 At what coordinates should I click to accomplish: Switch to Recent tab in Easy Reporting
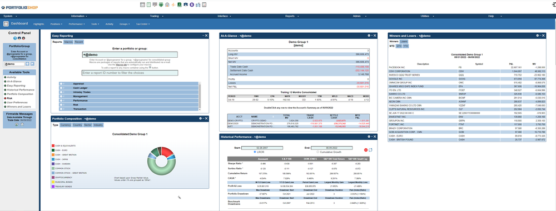(x=79, y=42)
